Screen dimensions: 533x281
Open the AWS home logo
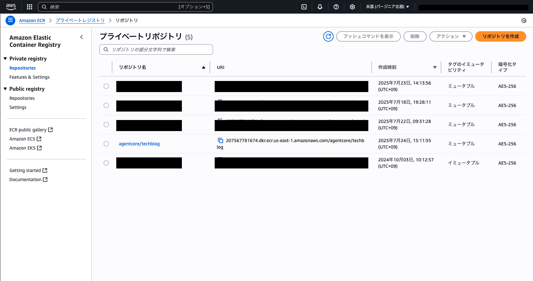click(11, 7)
